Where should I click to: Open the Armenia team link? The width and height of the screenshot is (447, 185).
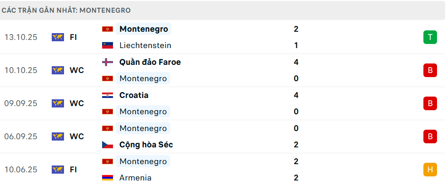pos(135,178)
